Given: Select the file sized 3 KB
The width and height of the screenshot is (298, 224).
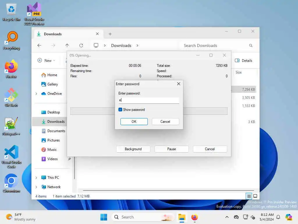Looking at the screenshot, I should pos(251,122).
